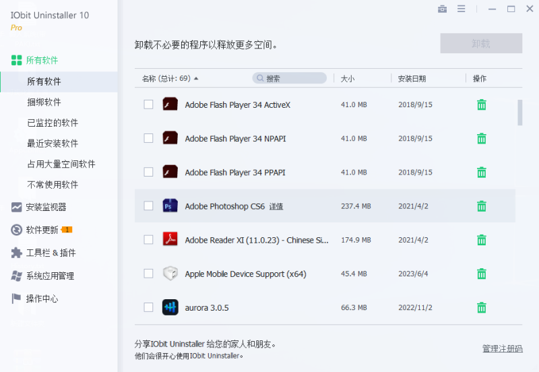Screen dimensions: 539x372
Task: Open the hamburger menu icon
Action: pyautogui.click(x=462, y=9)
